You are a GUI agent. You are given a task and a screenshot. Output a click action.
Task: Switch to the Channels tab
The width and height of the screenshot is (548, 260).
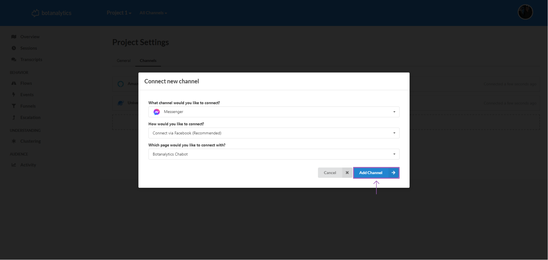148,61
